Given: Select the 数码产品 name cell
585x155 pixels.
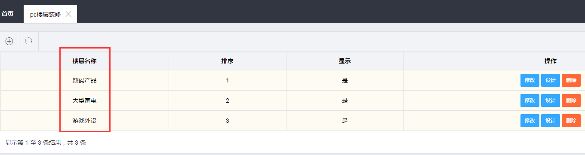Looking at the screenshot, I should [x=84, y=80].
